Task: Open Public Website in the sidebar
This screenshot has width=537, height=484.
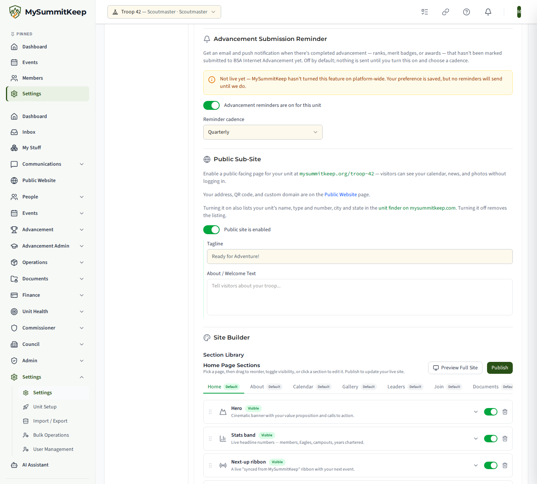Action: tap(47, 181)
